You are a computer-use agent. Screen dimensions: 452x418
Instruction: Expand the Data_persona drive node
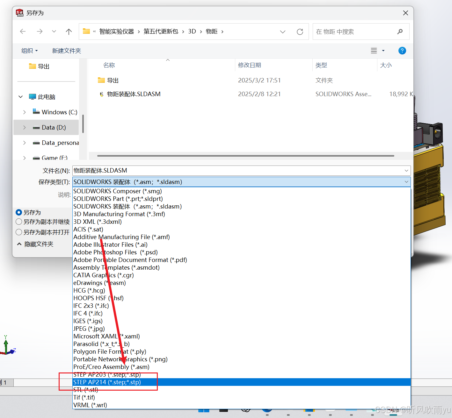25,143
